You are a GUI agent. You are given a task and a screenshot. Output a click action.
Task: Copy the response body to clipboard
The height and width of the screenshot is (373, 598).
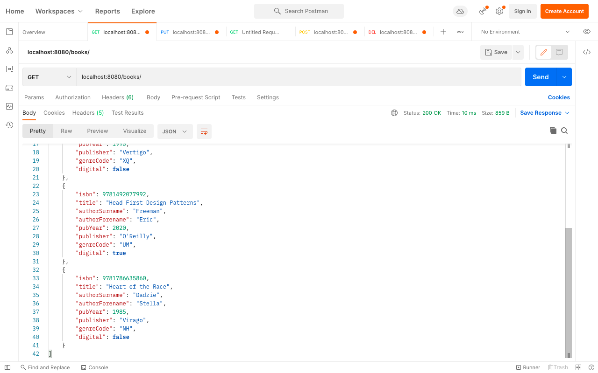point(553,131)
